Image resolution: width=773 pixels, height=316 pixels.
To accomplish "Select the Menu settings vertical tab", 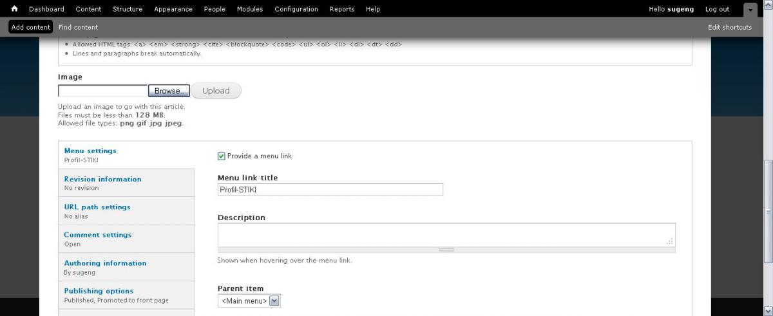I will (90, 151).
